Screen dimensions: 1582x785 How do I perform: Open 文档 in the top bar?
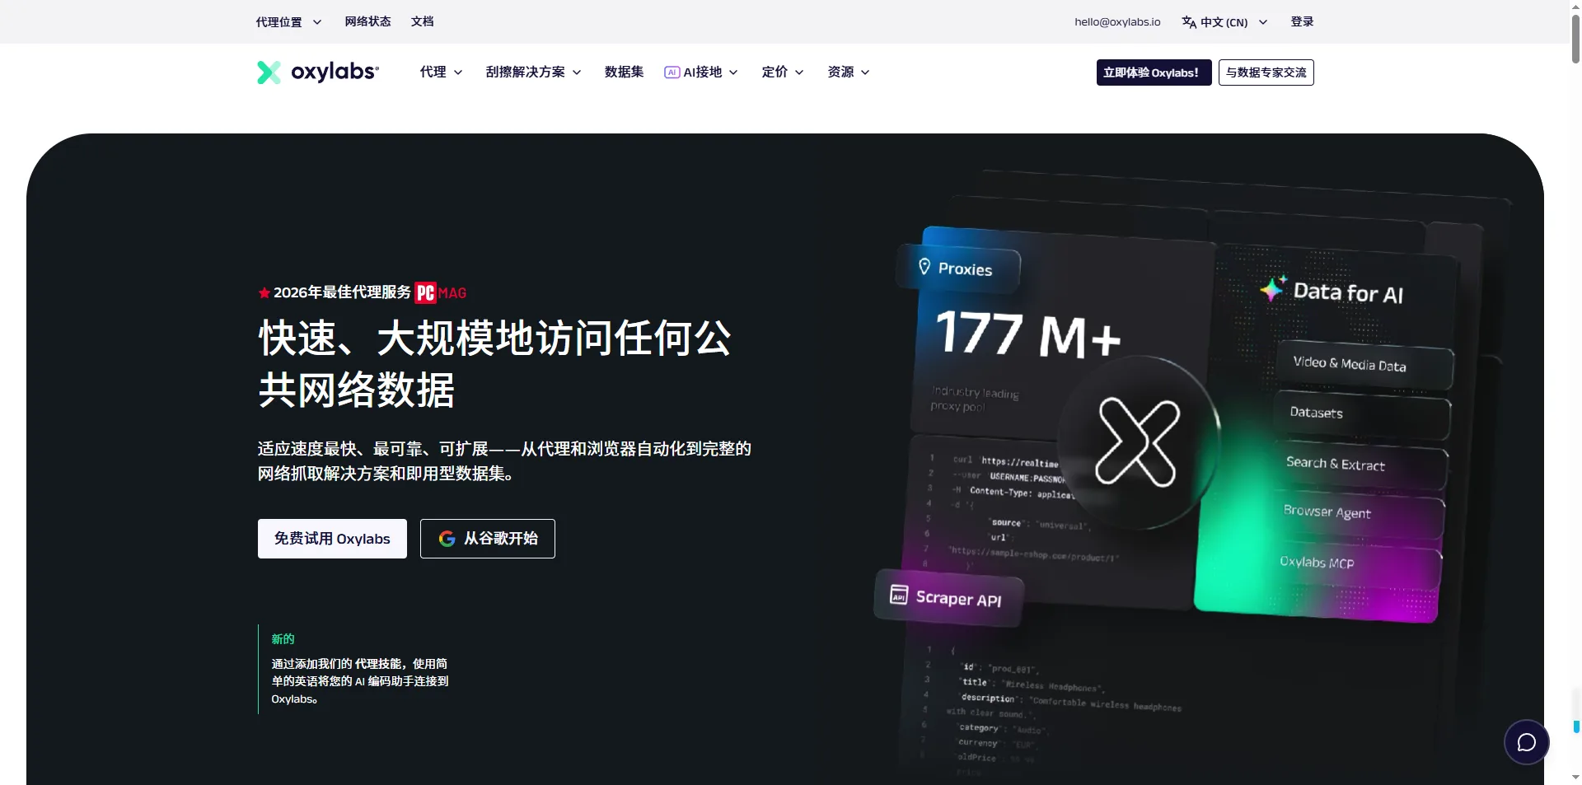422,22
